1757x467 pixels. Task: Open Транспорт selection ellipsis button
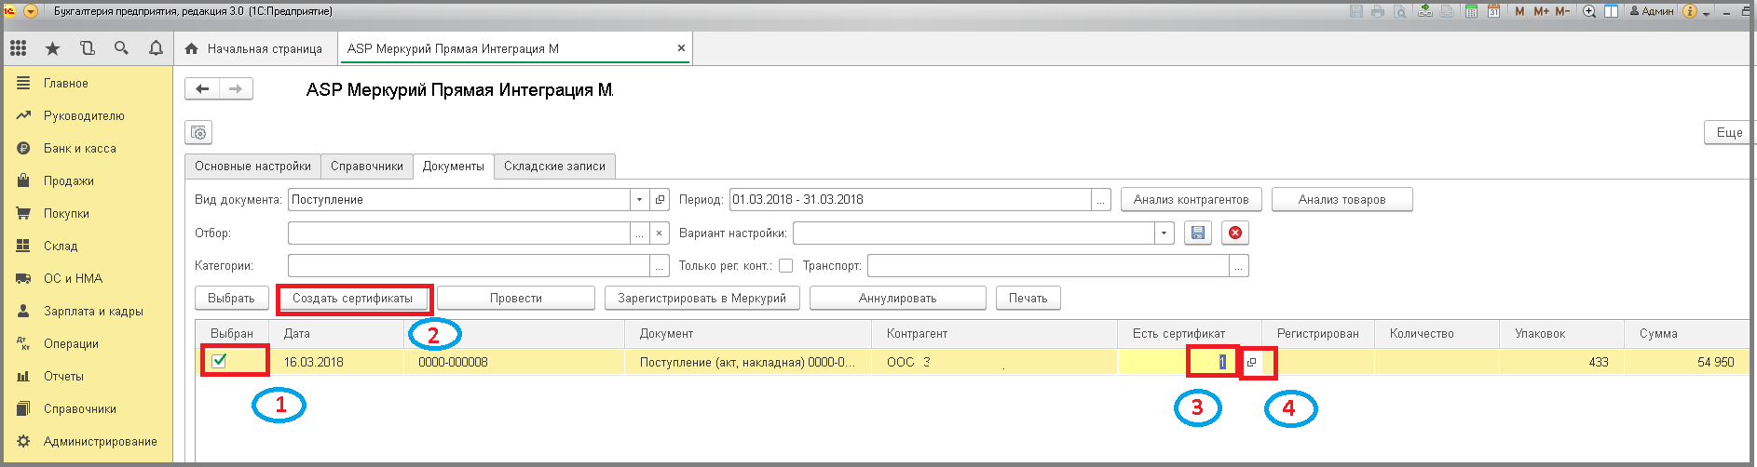point(1239,266)
